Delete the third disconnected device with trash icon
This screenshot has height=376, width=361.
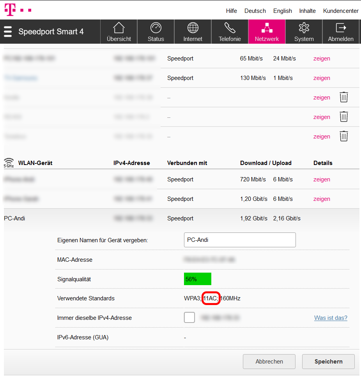coord(344,136)
